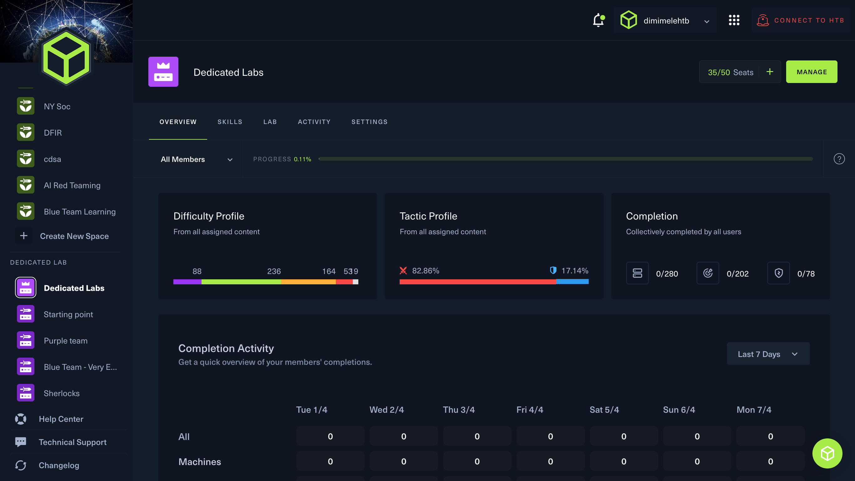Screen dimensions: 855x481
Task: Switch to the Skills tab
Action: 230,122
